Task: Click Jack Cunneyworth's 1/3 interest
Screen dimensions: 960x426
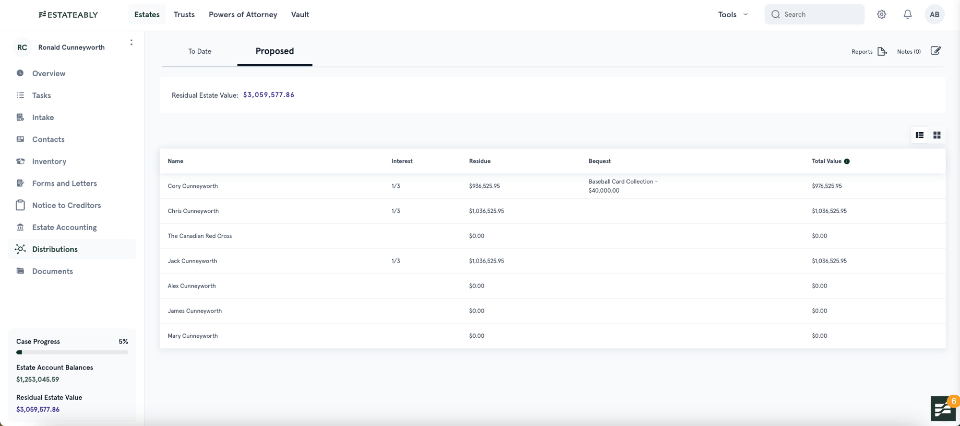Action: [396, 261]
